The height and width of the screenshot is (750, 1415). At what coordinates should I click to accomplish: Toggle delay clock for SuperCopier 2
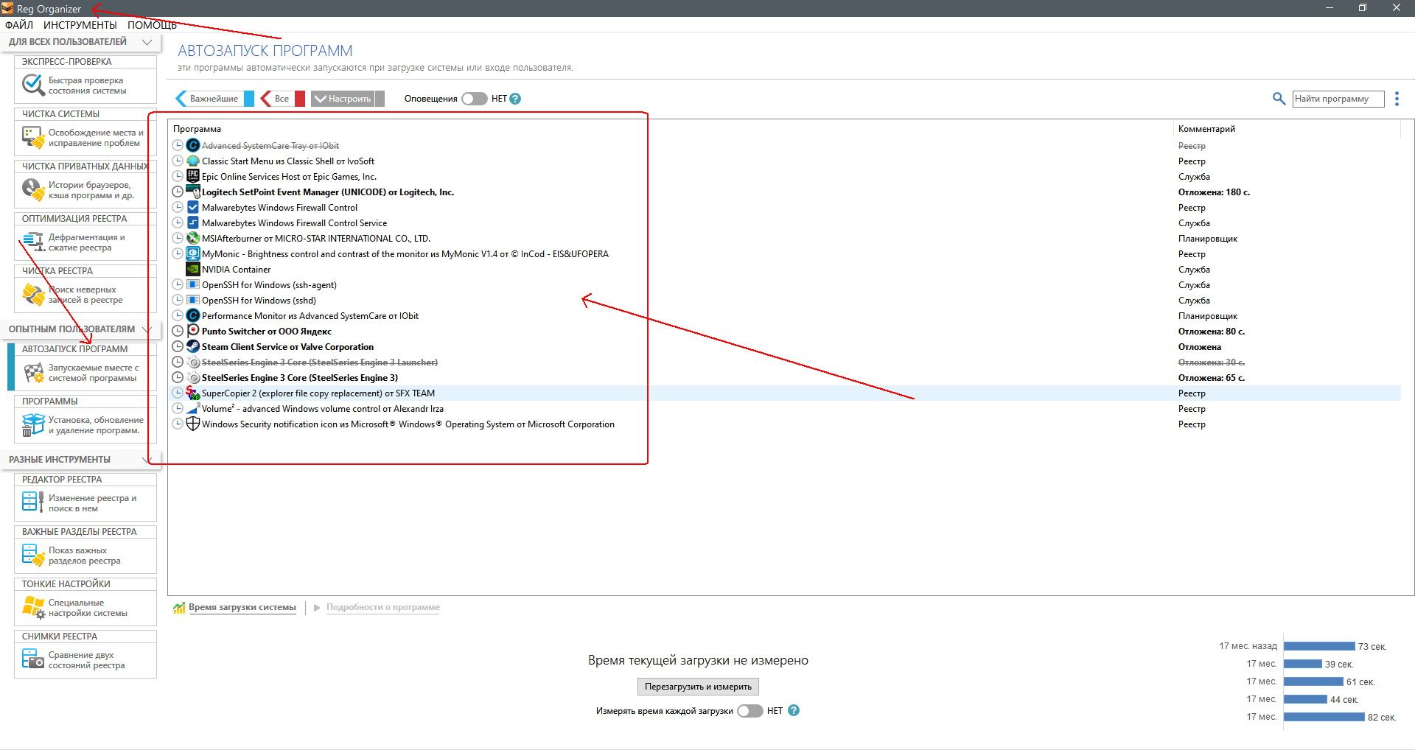[178, 393]
